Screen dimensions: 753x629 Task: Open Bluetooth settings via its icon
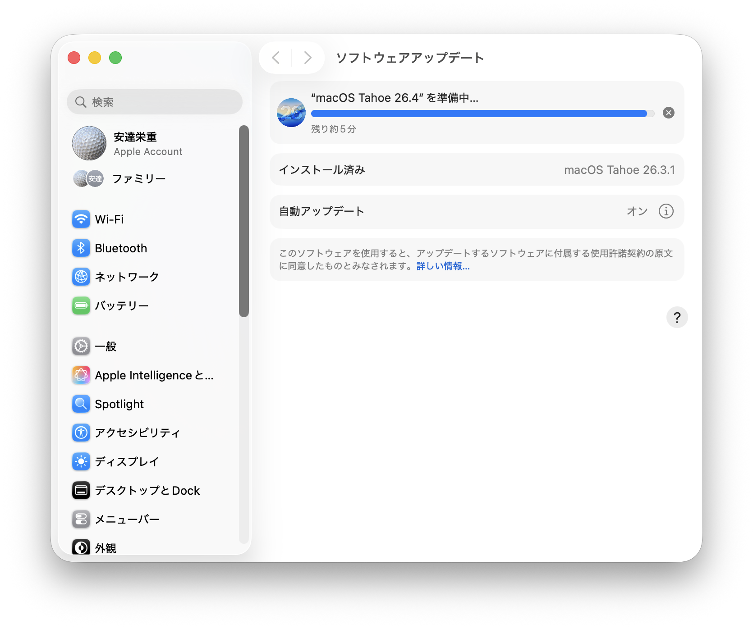coord(81,248)
